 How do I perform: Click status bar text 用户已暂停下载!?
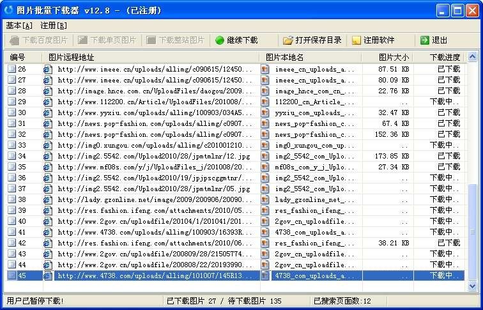point(35,301)
